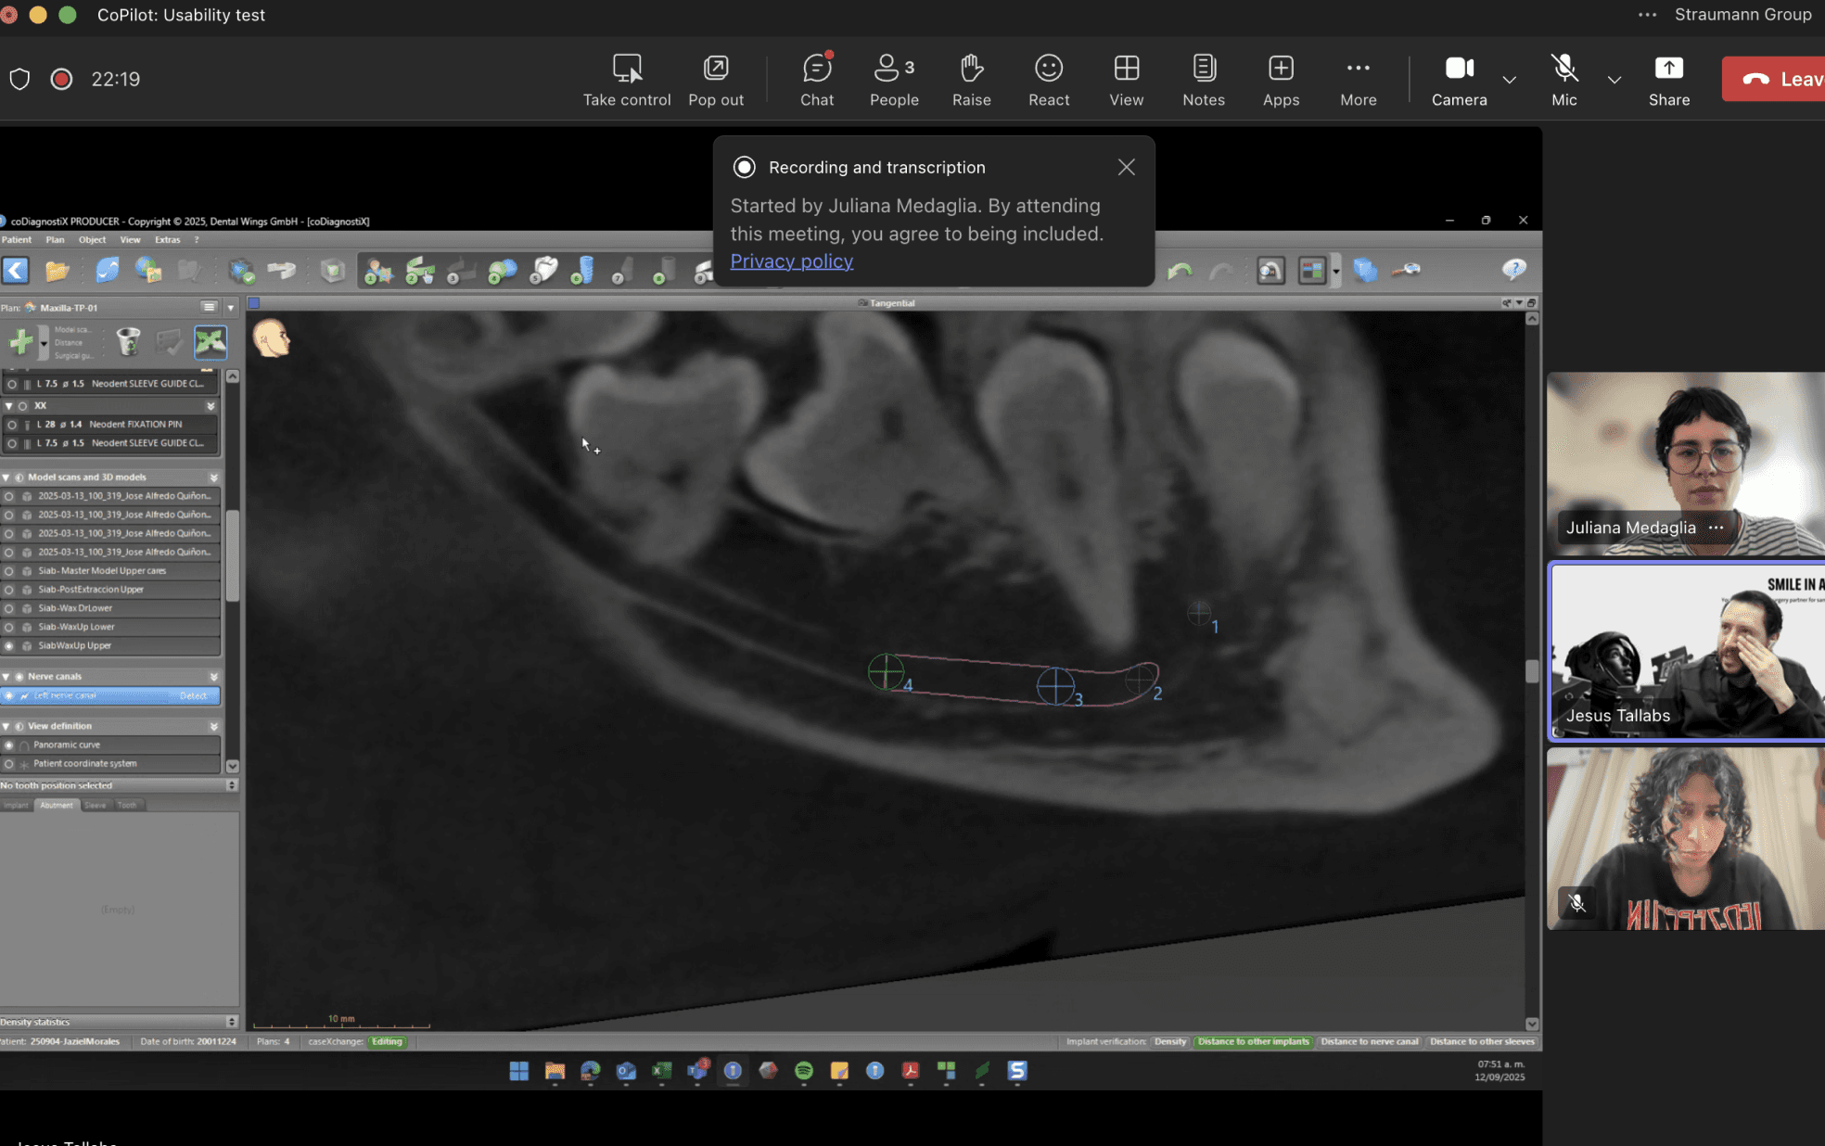Click the green plus add object icon
The image size is (1825, 1146).
click(x=20, y=342)
